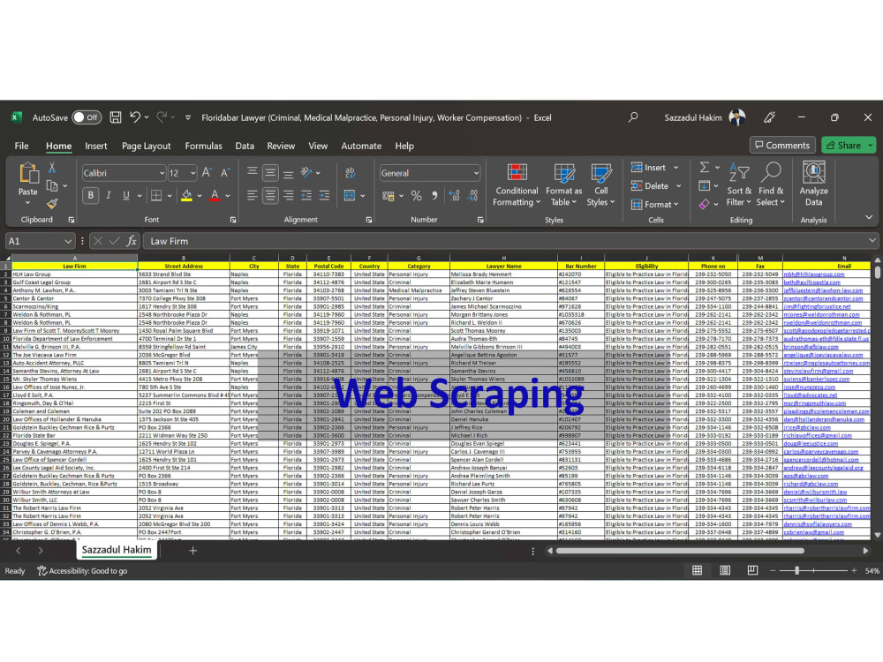
Task: Toggle Align Left
Action: pos(252,195)
